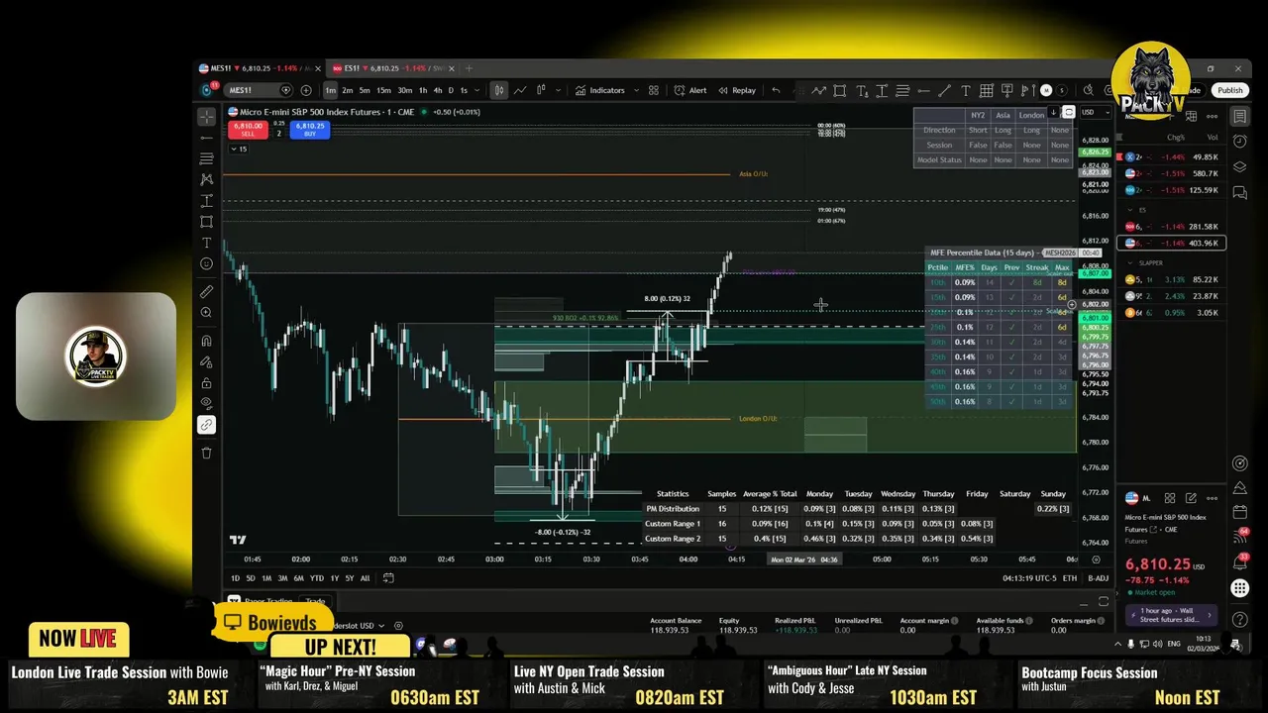The height and width of the screenshot is (713, 1268).
Task: Select the YTD date range
Action: [x=317, y=578]
